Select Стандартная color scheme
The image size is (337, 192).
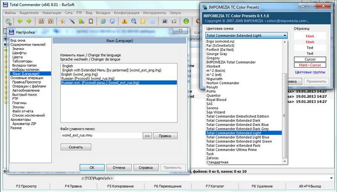(217, 162)
